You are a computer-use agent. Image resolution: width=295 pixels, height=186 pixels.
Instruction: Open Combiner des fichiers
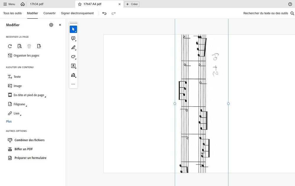point(26,140)
